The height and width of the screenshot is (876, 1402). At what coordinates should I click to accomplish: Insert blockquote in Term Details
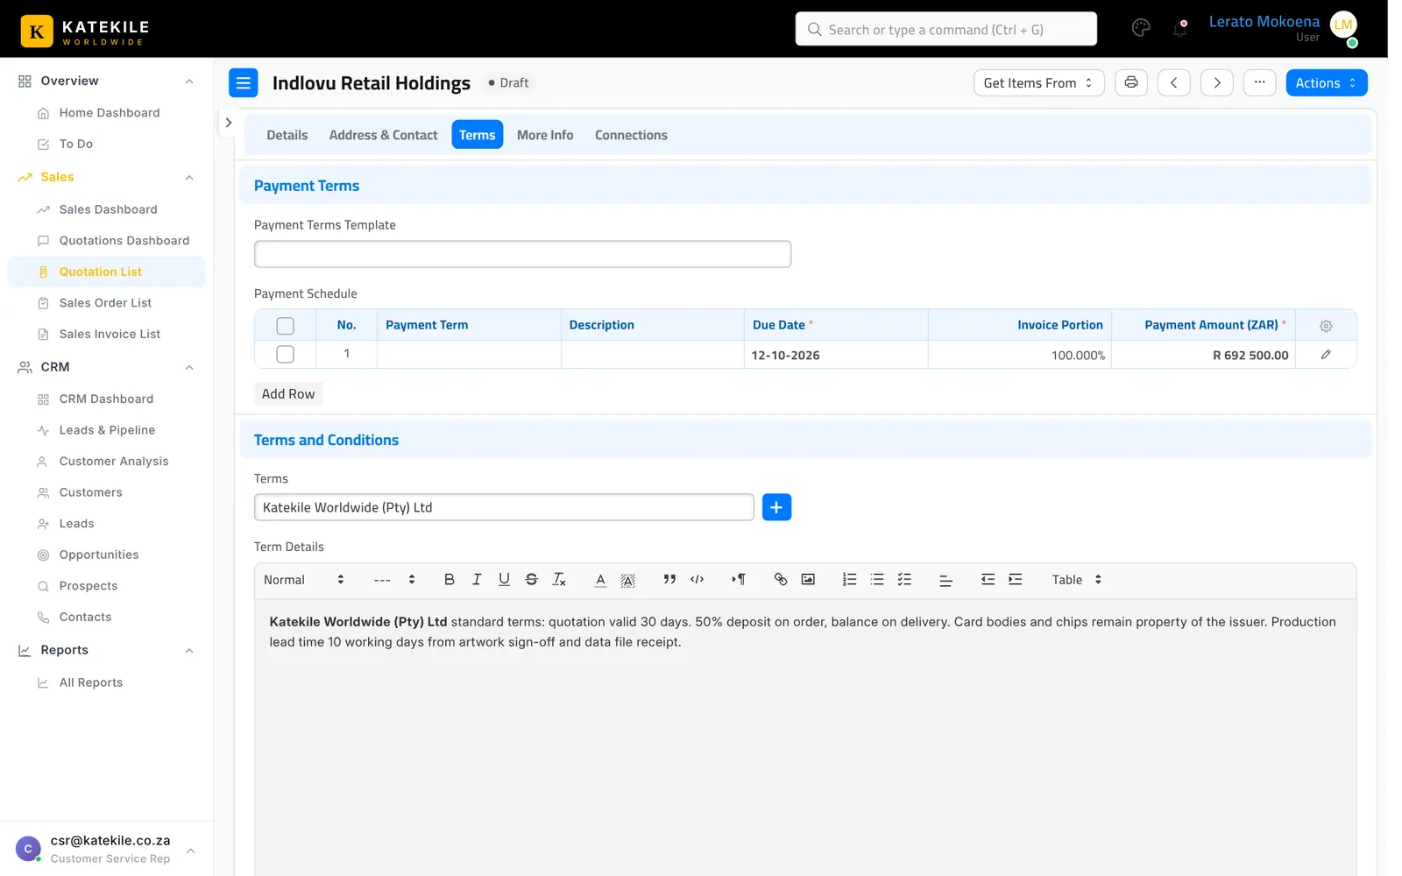coord(669,580)
